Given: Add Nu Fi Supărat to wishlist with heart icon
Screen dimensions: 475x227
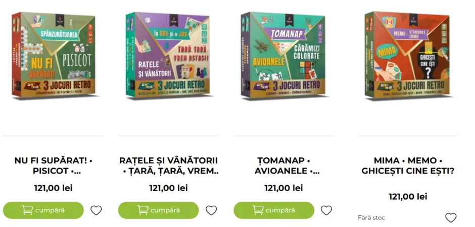Looking at the screenshot, I should [97, 210].
